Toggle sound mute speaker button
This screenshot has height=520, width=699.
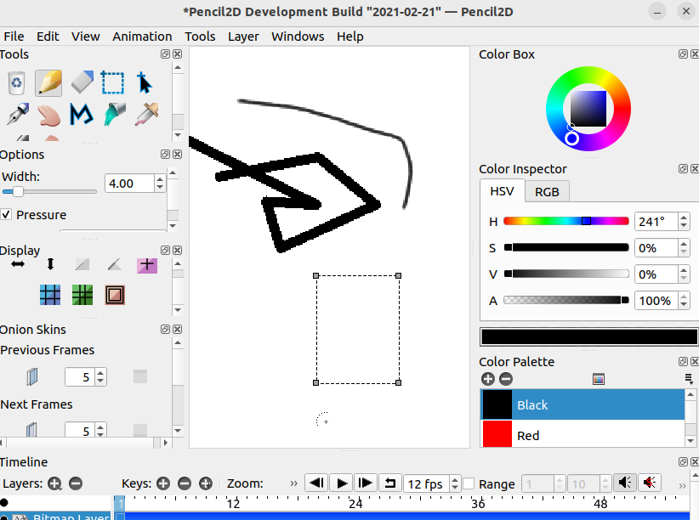624,483
